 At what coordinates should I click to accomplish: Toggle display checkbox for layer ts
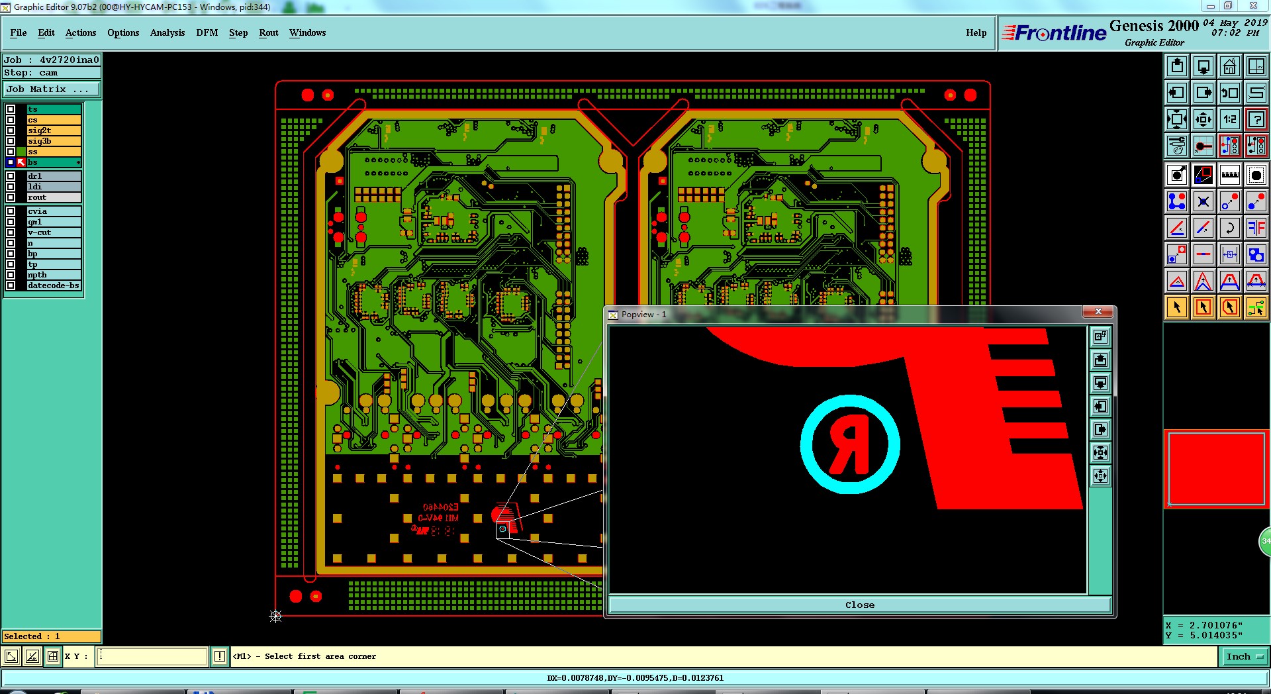tap(11, 109)
